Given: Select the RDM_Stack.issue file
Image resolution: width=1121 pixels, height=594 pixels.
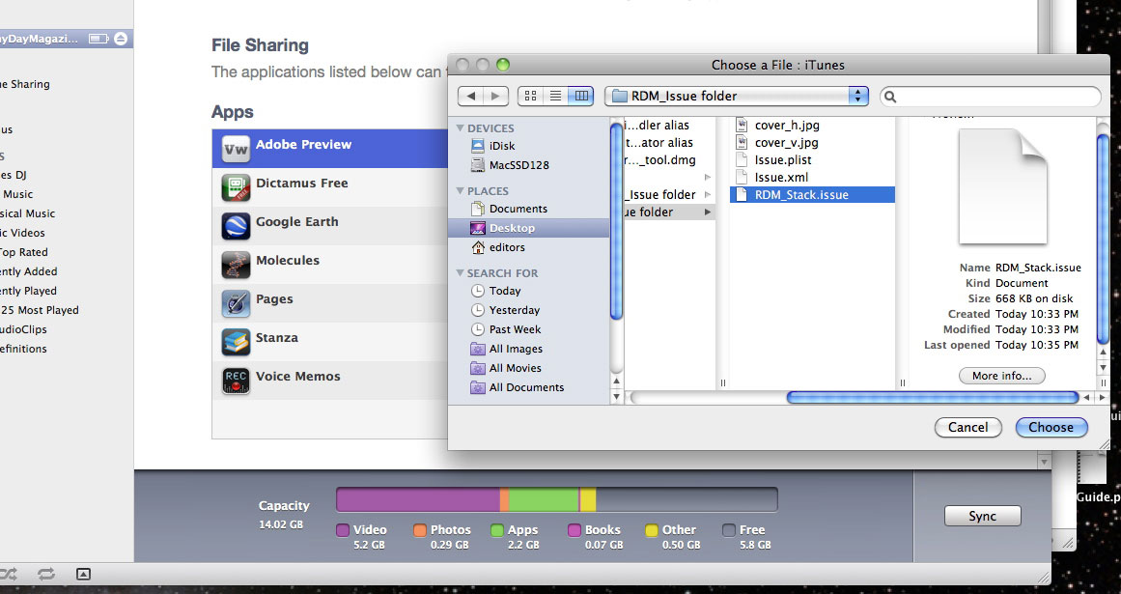Looking at the screenshot, I should pos(812,194).
